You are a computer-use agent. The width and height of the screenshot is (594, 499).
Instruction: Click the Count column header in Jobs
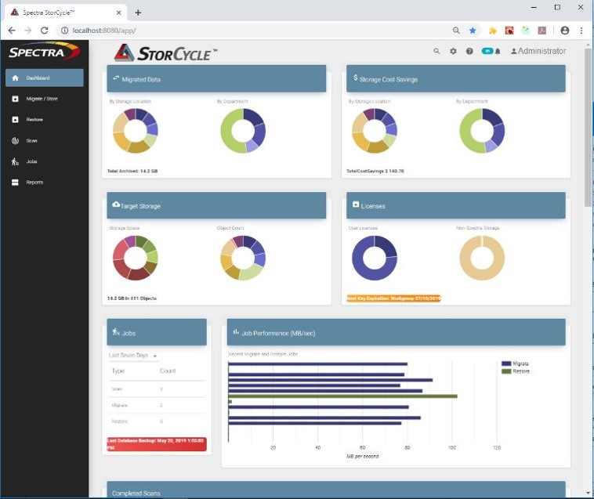point(168,371)
